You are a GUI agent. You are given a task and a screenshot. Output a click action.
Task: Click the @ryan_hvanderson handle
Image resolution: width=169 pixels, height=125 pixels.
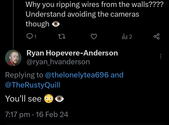(x=58, y=62)
